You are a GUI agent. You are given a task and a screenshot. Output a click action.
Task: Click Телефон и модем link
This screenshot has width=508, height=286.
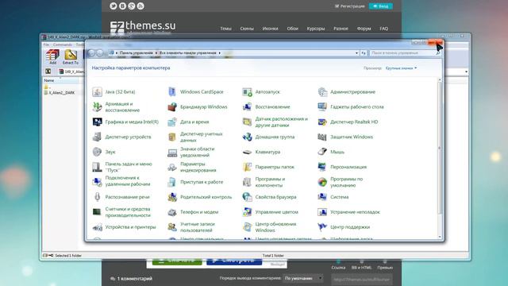point(199,212)
